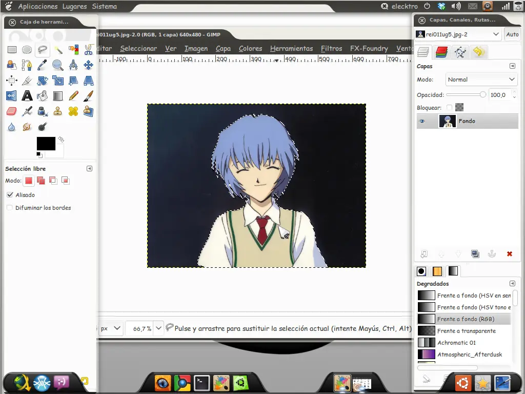Select the Pencil tool
The image size is (525, 394).
click(73, 96)
